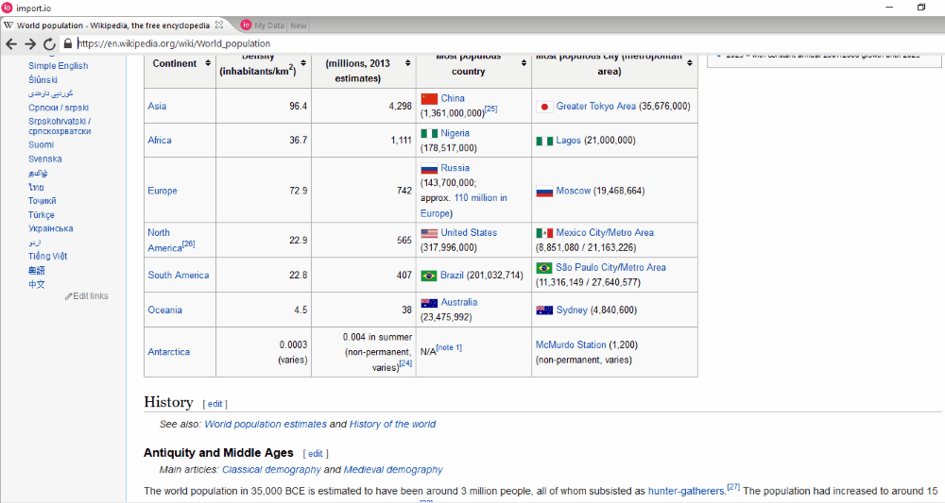This screenshot has height=503, width=945.
Task: Open the Antarctica link
Action: 169,352
